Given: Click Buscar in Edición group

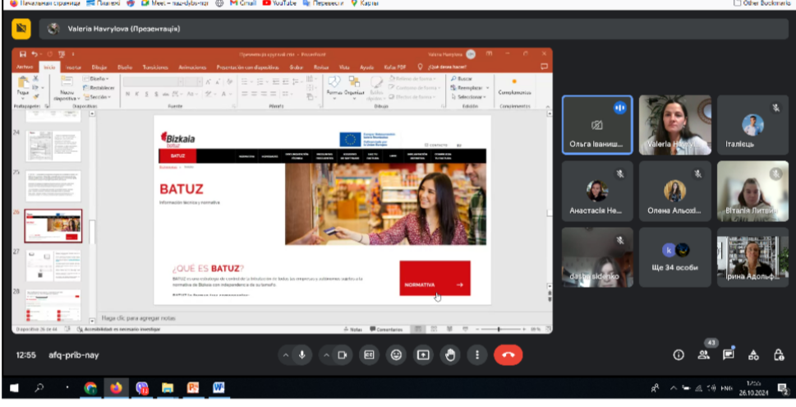Looking at the screenshot, I should click(462, 79).
